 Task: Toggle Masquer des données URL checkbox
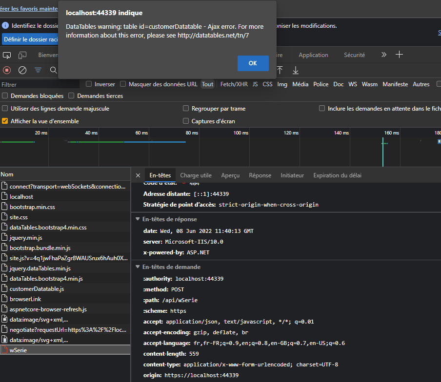(x=123, y=84)
